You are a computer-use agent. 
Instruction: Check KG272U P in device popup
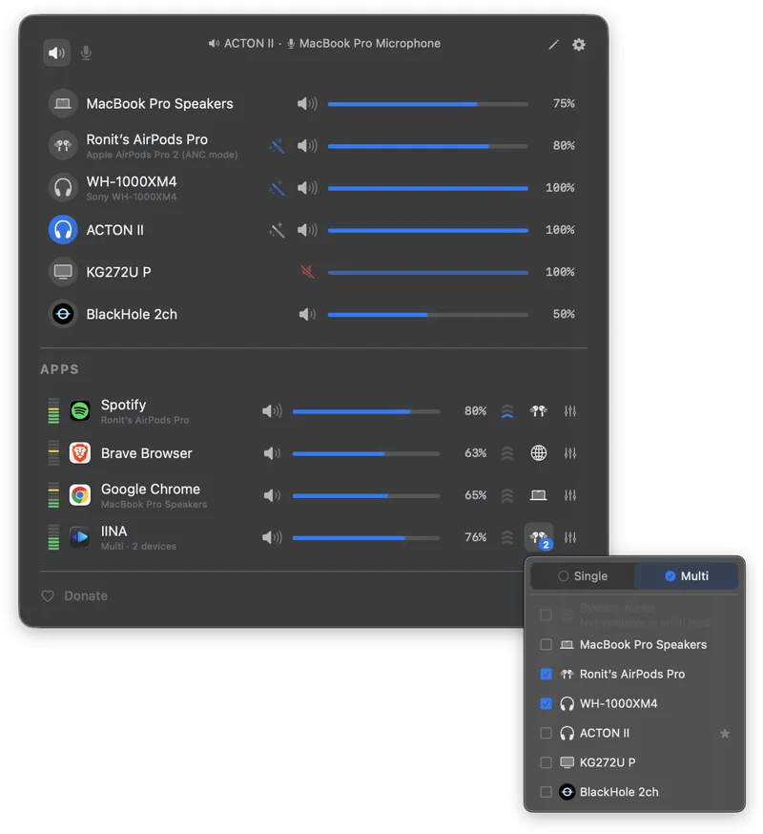click(x=546, y=762)
